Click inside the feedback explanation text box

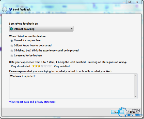coord(72,86)
